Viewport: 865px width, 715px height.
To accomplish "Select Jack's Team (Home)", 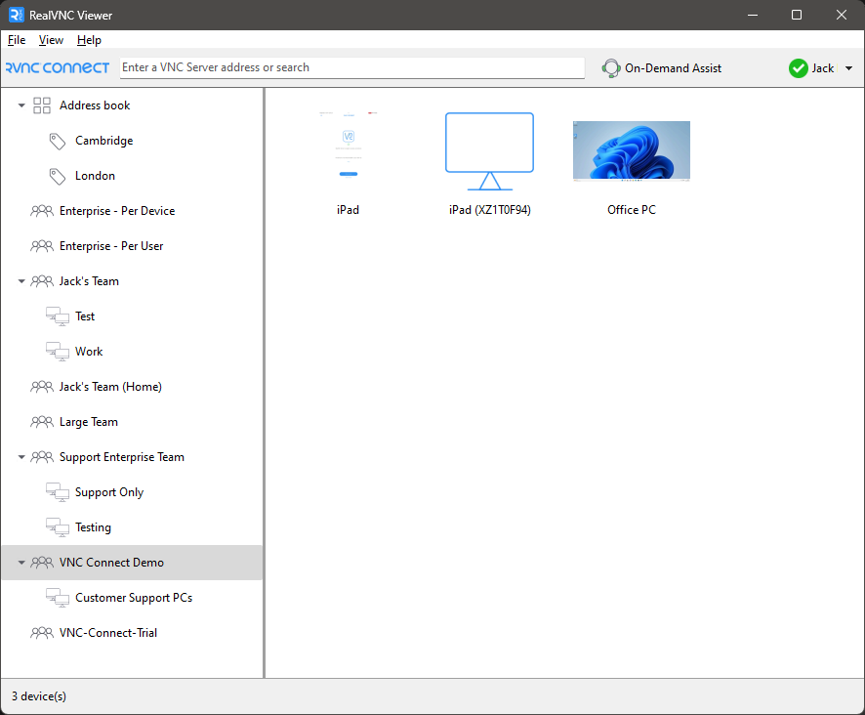I will pyautogui.click(x=110, y=387).
